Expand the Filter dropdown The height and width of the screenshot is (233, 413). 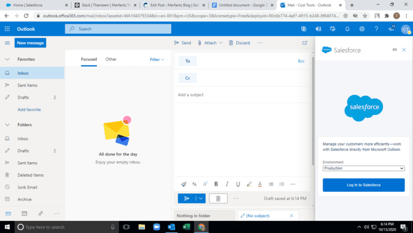157,59
